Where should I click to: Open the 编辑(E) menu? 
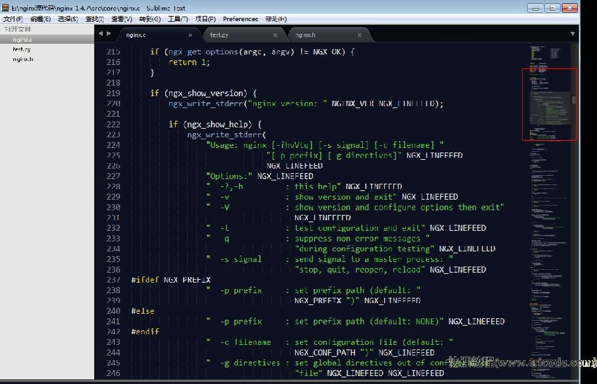[x=40, y=19]
